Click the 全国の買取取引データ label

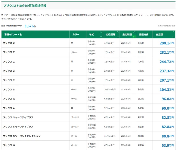pos(12,26)
